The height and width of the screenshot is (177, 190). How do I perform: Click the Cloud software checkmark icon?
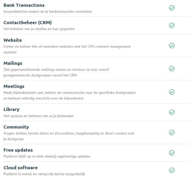point(172,170)
